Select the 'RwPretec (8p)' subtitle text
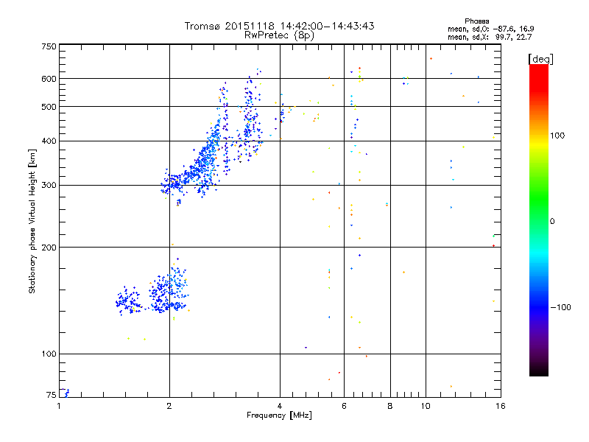 coord(279,35)
